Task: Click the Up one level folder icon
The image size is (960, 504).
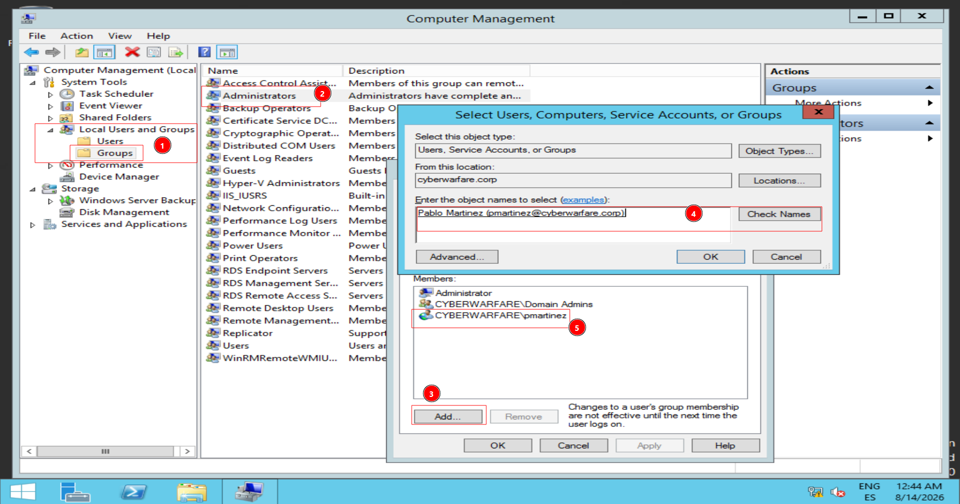Action: [82, 52]
